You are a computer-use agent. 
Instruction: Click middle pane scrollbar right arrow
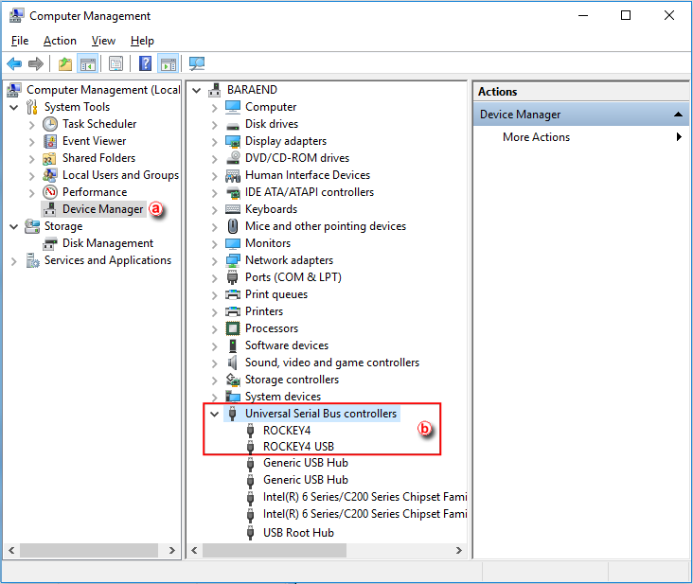coord(459,551)
